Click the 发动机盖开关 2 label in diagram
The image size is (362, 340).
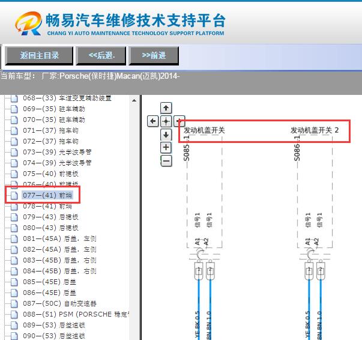(x=315, y=130)
